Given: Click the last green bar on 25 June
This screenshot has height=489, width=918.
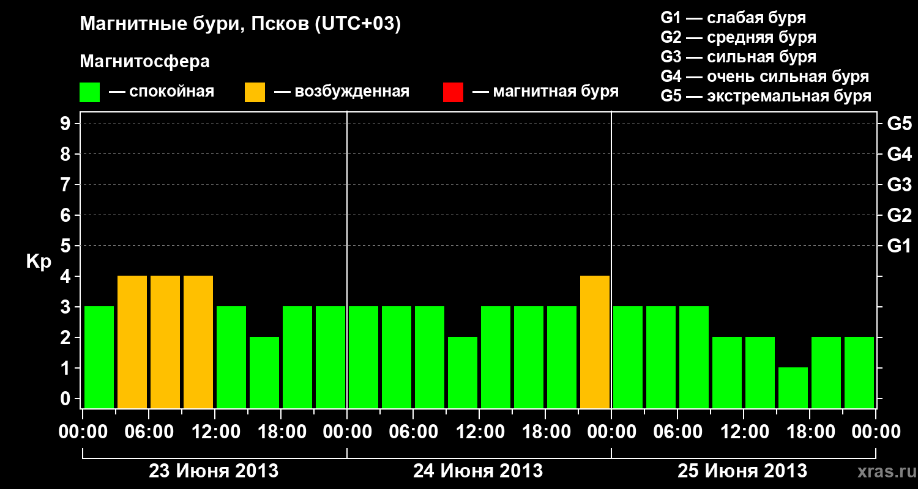Looking at the screenshot, I should pyautogui.click(x=859, y=372).
